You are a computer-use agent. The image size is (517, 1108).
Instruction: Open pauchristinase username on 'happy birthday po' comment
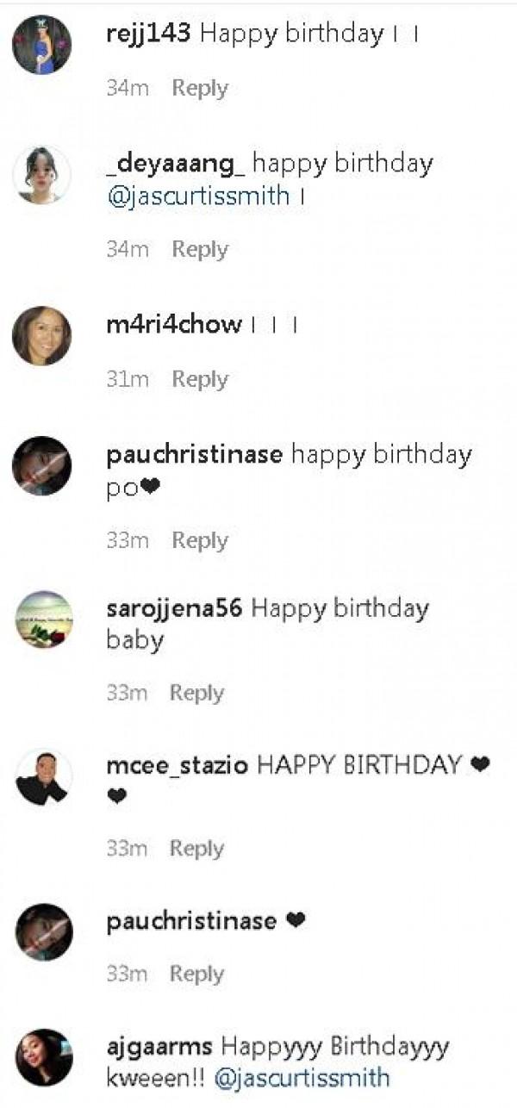[x=194, y=455]
